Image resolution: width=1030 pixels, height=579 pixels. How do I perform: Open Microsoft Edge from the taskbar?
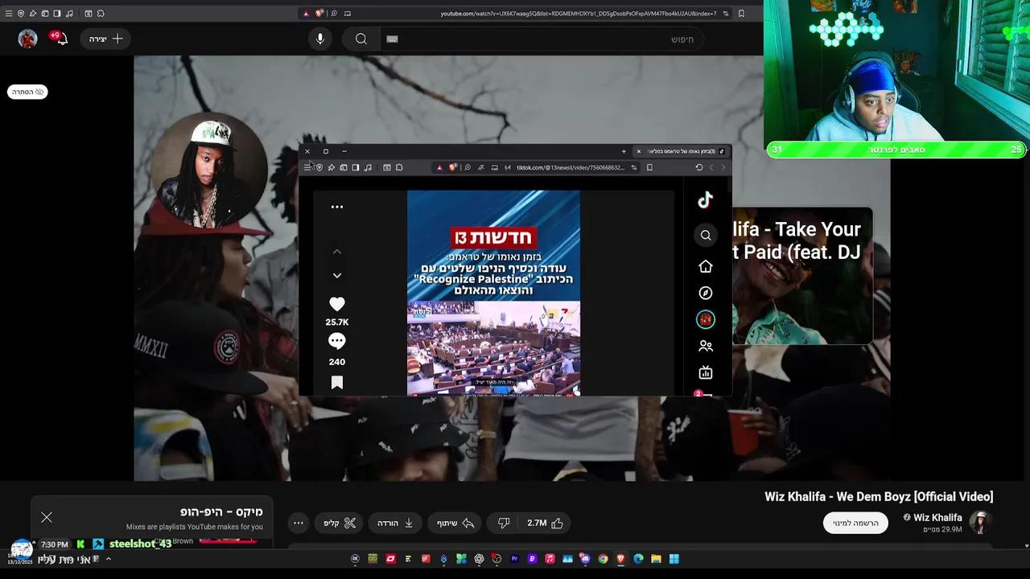[639, 559]
